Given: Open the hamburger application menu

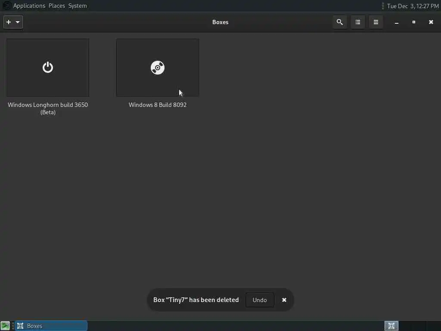Looking at the screenshot, I should (x=376, y=22).
